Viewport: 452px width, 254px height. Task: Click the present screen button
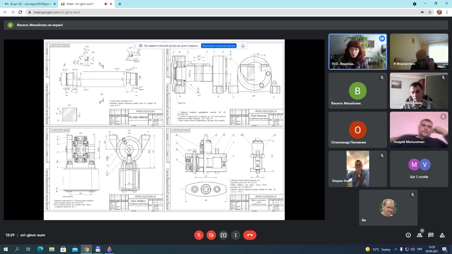tap(223, 235)
